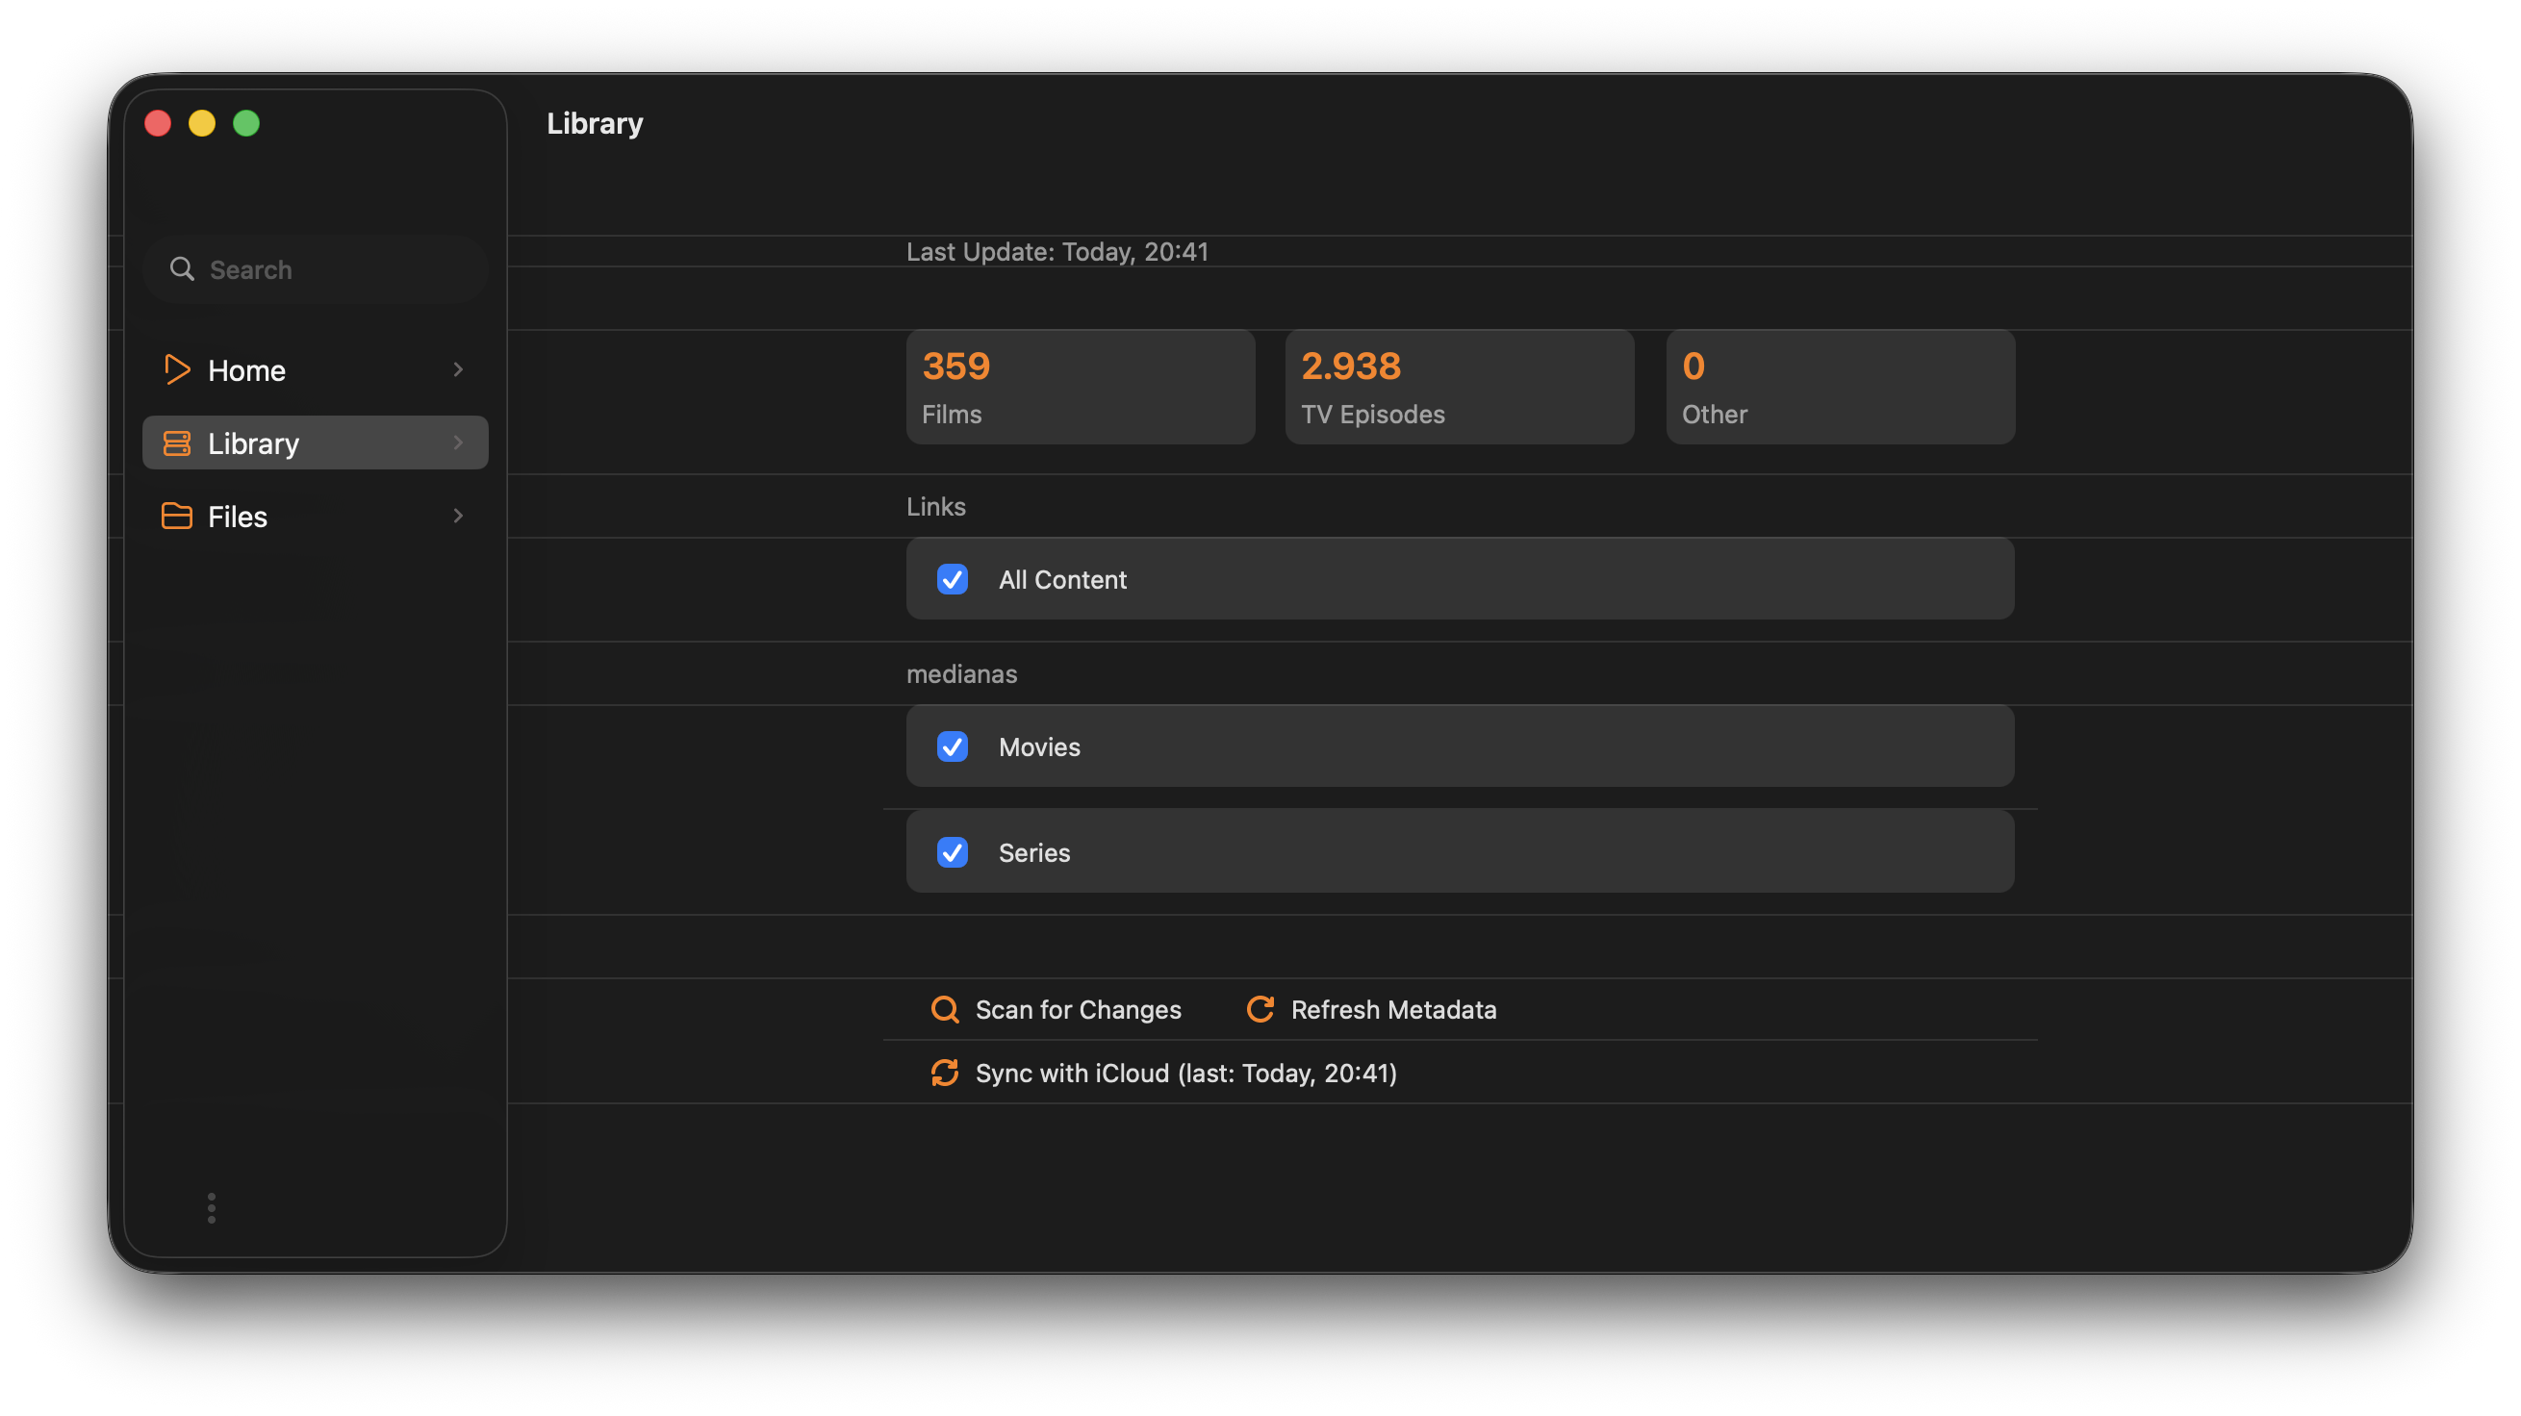Image resolution: width=2521 pixels, height=1416 pixels.
Task: Click the Refresh Metadata circular arrow icon
Action: 1260,1009
